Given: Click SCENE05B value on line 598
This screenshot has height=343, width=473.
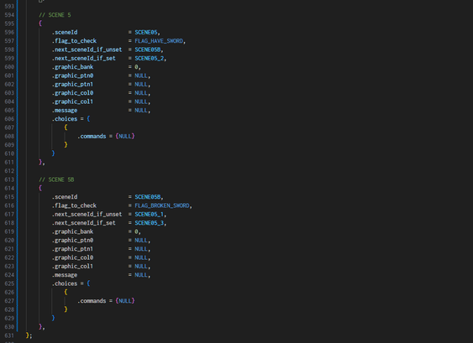Looking at the screenshot, I should point(148,49).
